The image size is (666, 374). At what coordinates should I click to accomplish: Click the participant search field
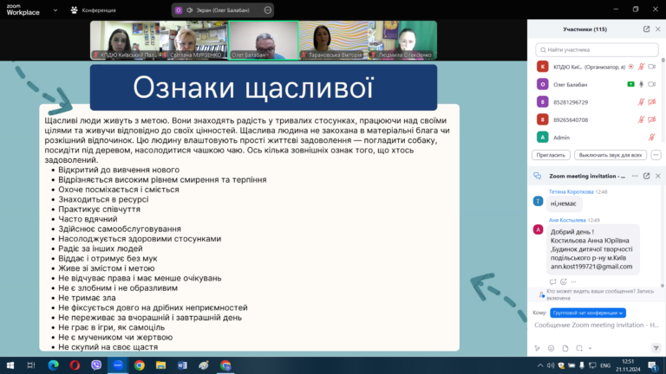[x=597, y=50]
